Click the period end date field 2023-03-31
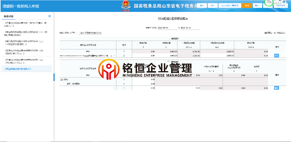The height and width of the screenshot is (142, 291). click(190, 28)
